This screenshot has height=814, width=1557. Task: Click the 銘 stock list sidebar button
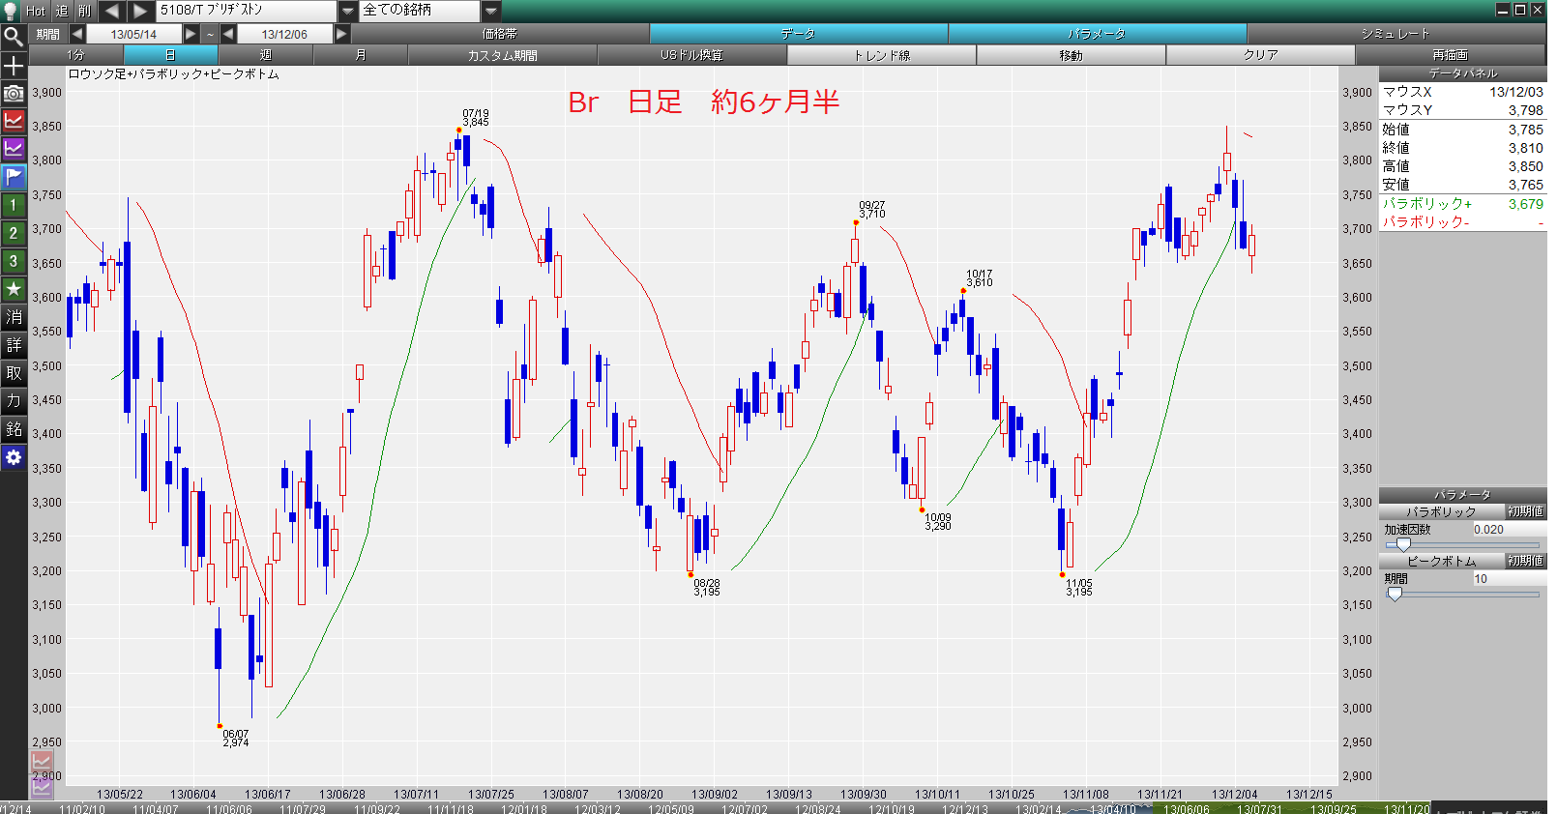click(x=14, y=429)
